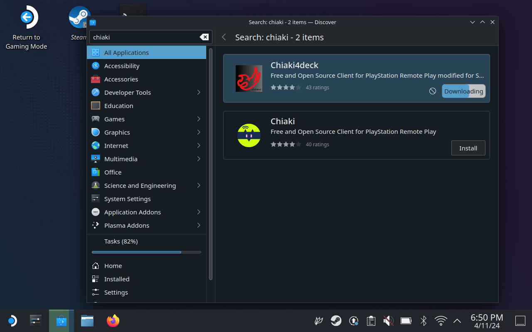Unmute audio via volume tray icon

[x=388, y=321]
